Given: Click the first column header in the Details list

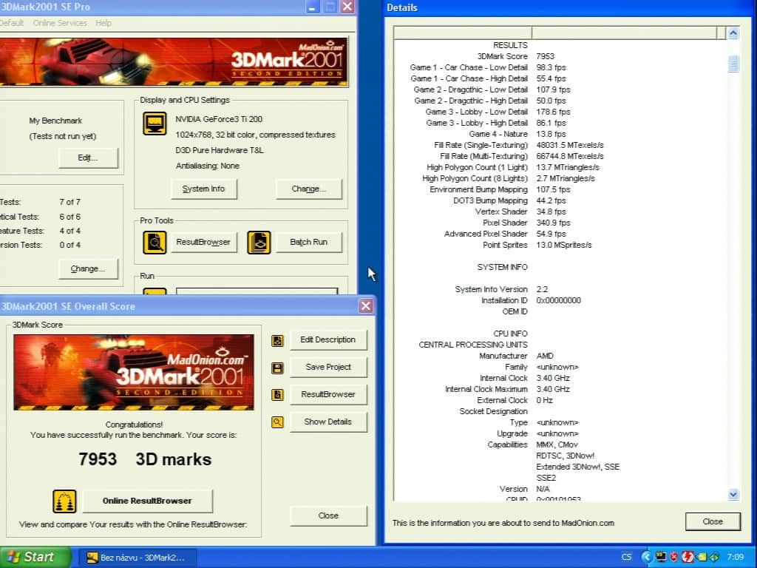Looking at the screenshot, I should click(x=463, y=33).
